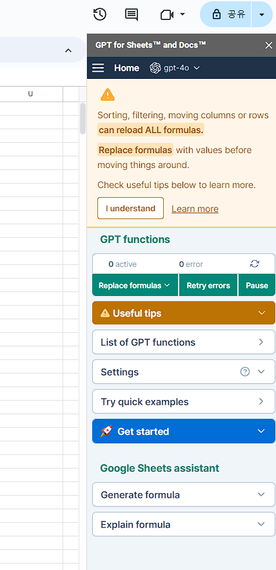The width and height of the screenshot is (276, 570).
Task: Open Try quick examples
Action: point(184,402)
